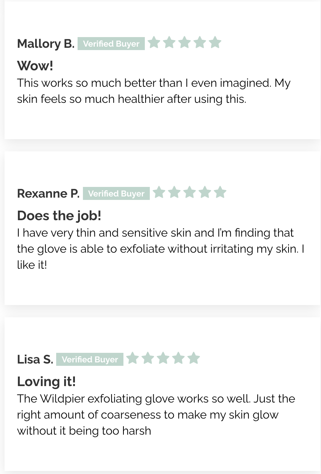Select reviewer name Lisa S.

[x=35, y=359]
